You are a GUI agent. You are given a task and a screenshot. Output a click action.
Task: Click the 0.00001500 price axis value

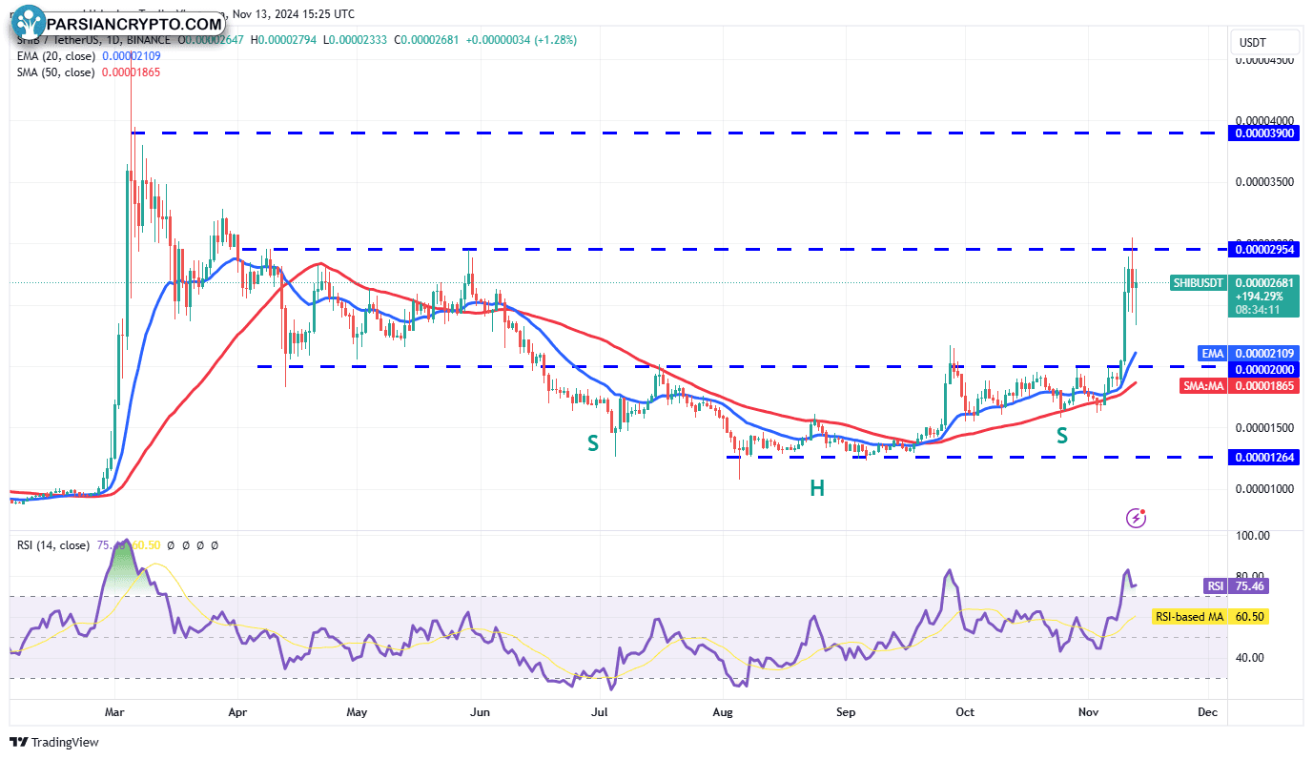[1266, 427]
